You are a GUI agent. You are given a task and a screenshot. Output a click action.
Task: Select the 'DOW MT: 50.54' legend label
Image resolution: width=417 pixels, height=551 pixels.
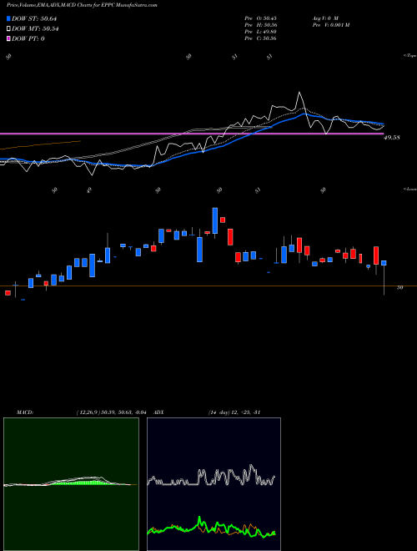[x=35, y=28]
